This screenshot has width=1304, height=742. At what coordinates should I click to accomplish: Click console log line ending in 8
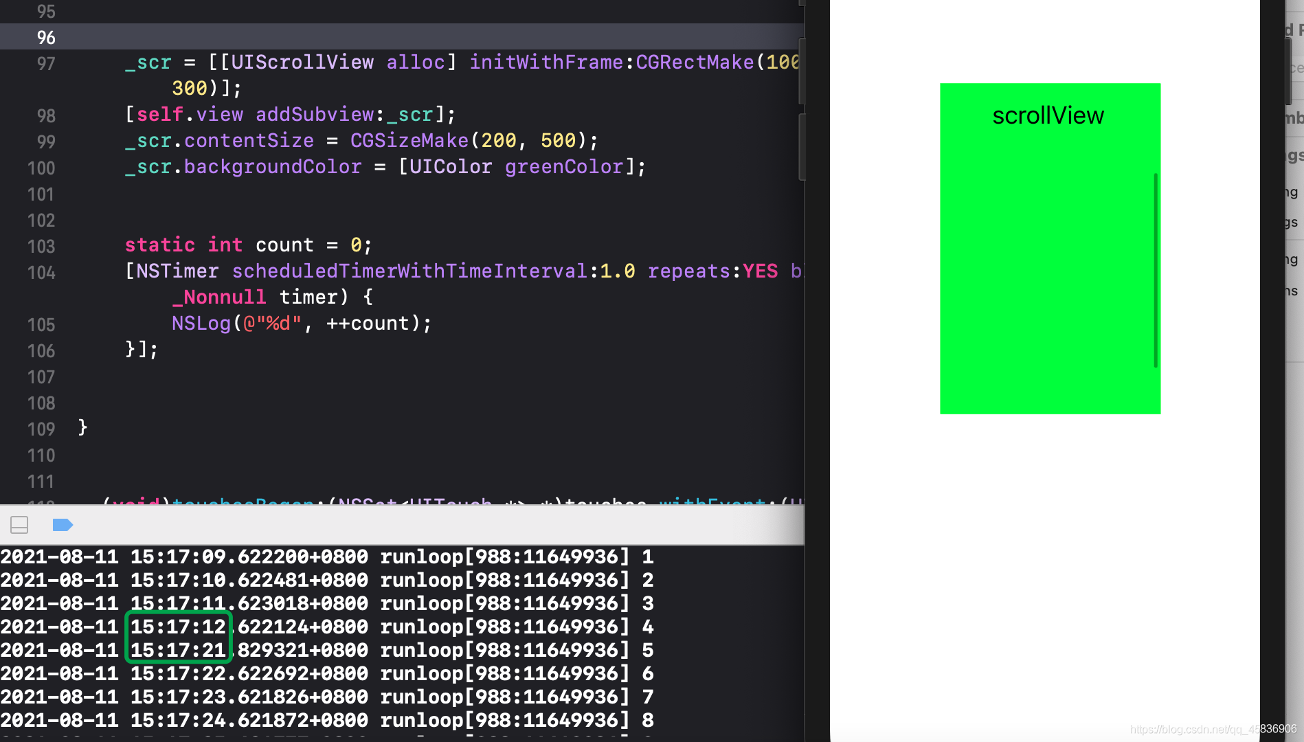point(327,720)
